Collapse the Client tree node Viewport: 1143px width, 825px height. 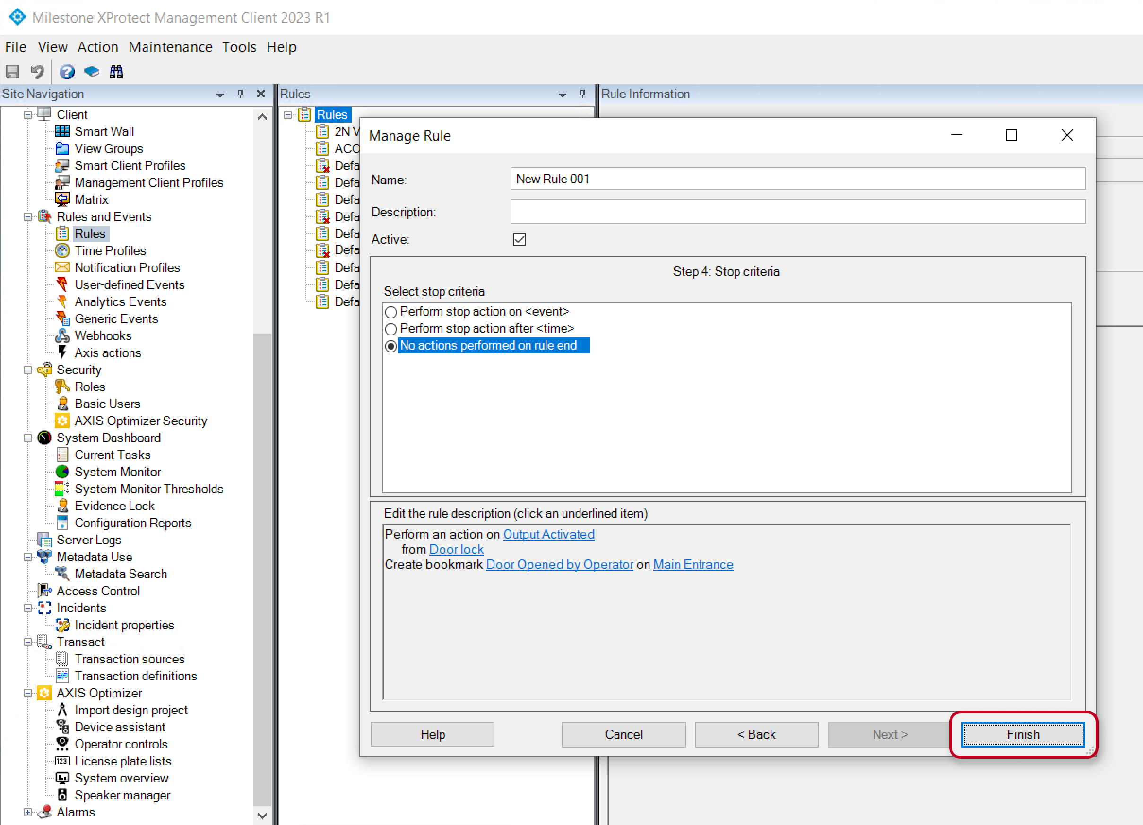click(x=28, y=115)
